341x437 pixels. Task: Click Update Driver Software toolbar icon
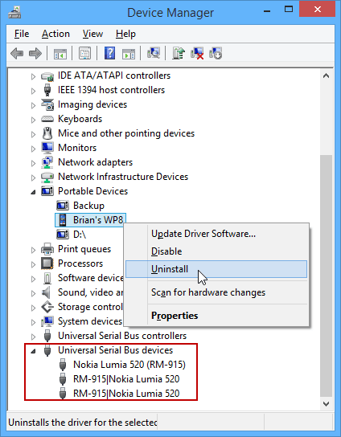179,53
